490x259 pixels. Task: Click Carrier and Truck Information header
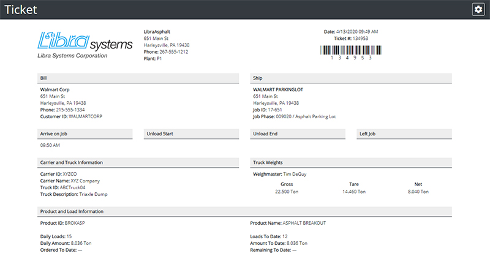pos(138,162)
